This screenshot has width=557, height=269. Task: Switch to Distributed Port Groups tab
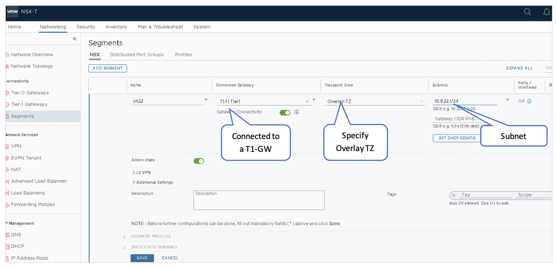click(x=137, y=55)
